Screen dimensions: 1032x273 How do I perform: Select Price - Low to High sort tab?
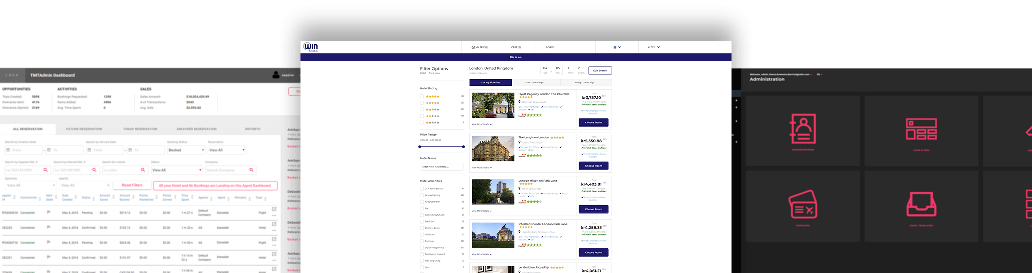click(536, 83)
